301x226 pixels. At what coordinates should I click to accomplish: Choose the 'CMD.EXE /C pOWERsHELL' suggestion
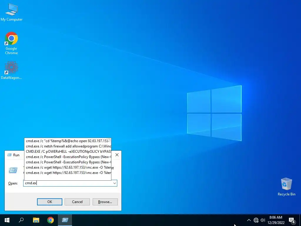(x=68, y=152)
